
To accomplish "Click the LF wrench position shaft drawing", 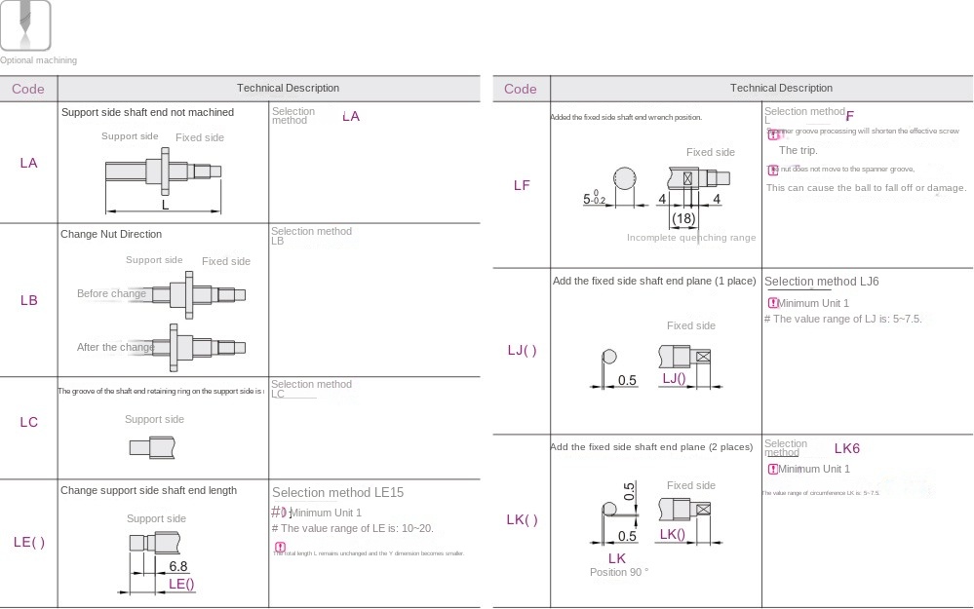I will pyautogui.click(x=697, y=178).
